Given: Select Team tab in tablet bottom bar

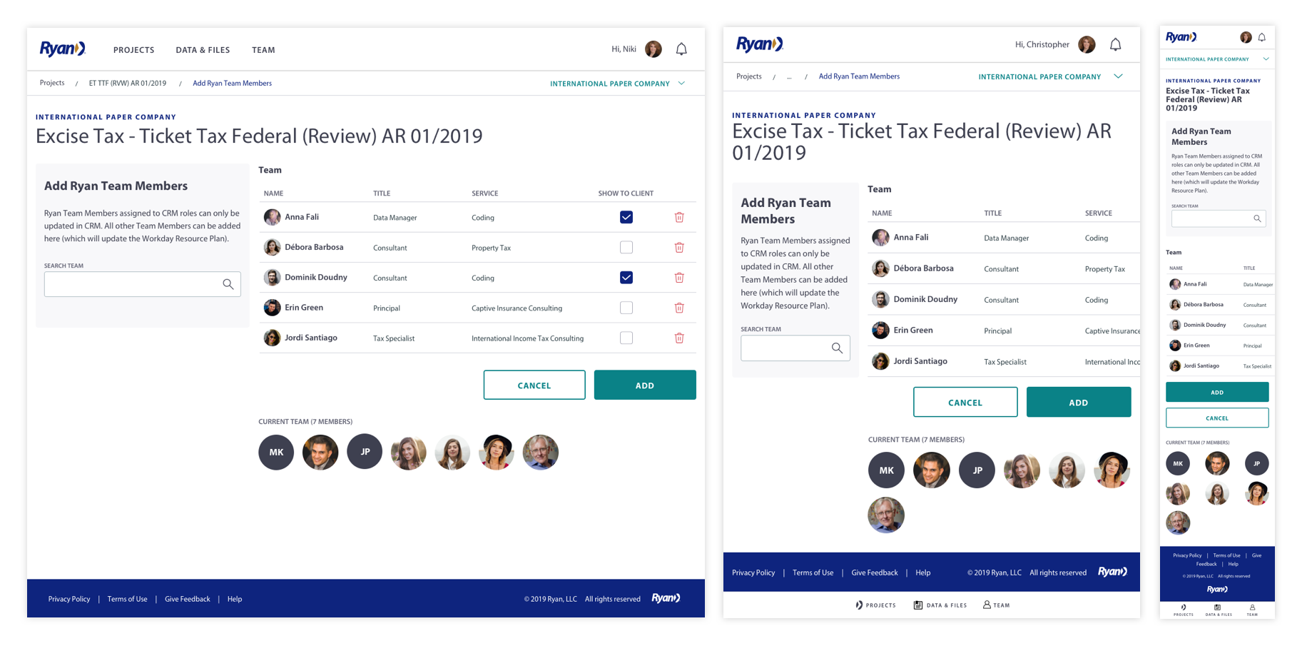Looking at the screenshot, I should click(x=997, y=605).
